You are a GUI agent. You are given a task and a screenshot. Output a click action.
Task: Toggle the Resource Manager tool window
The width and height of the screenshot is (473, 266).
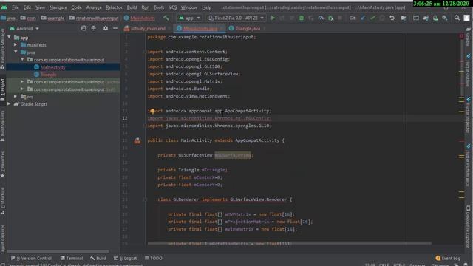3,48
